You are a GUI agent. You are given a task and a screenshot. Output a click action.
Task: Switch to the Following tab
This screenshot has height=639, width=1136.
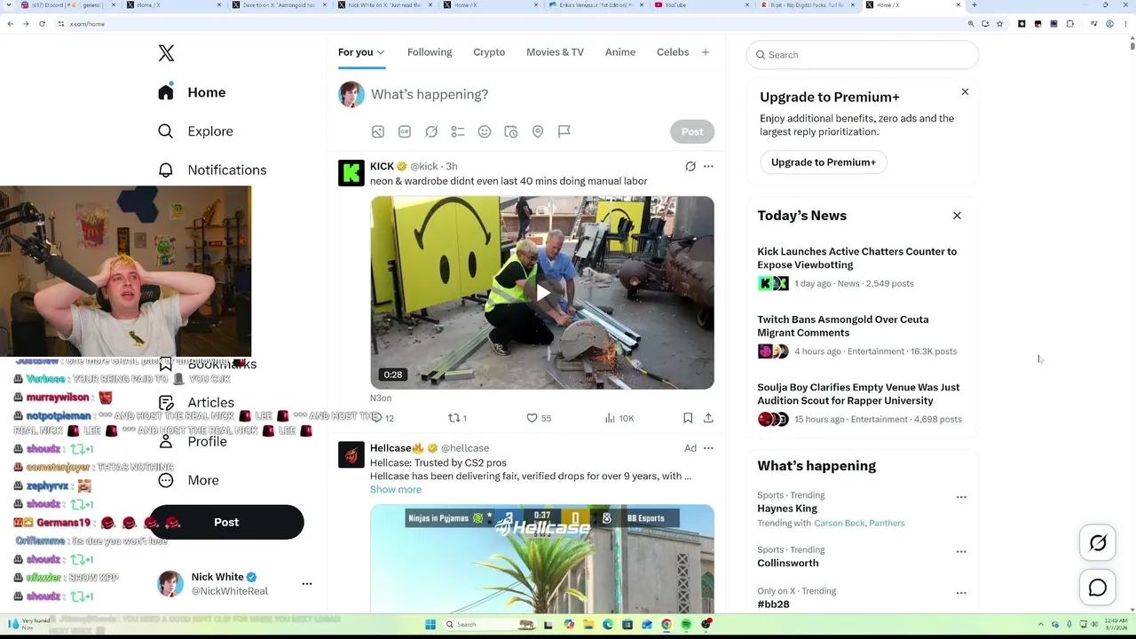point(430,52)
